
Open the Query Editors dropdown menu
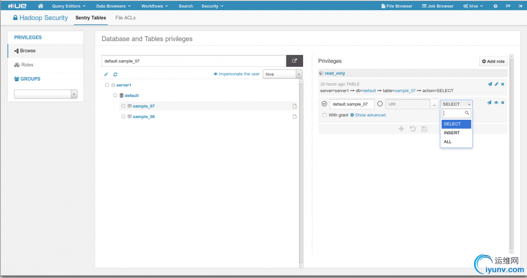[x=68, y=6]
